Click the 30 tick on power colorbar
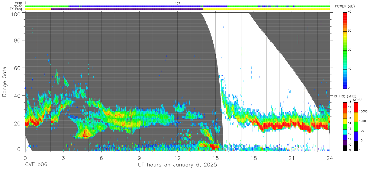This screenshot has width=371, height=171. pos(350,31)
